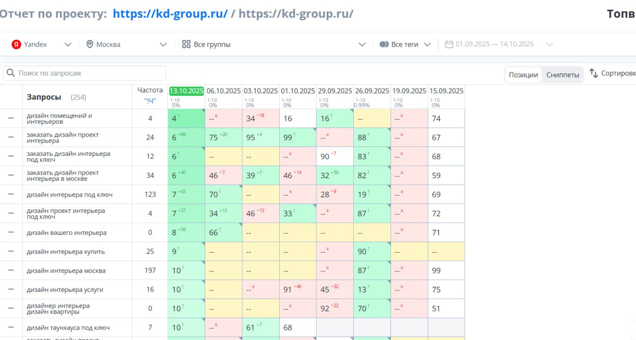Viewport: 636px width, 340px height.
Task: Open the blue https://kd-group.ru/ project link
Action: tap(170, 13)
